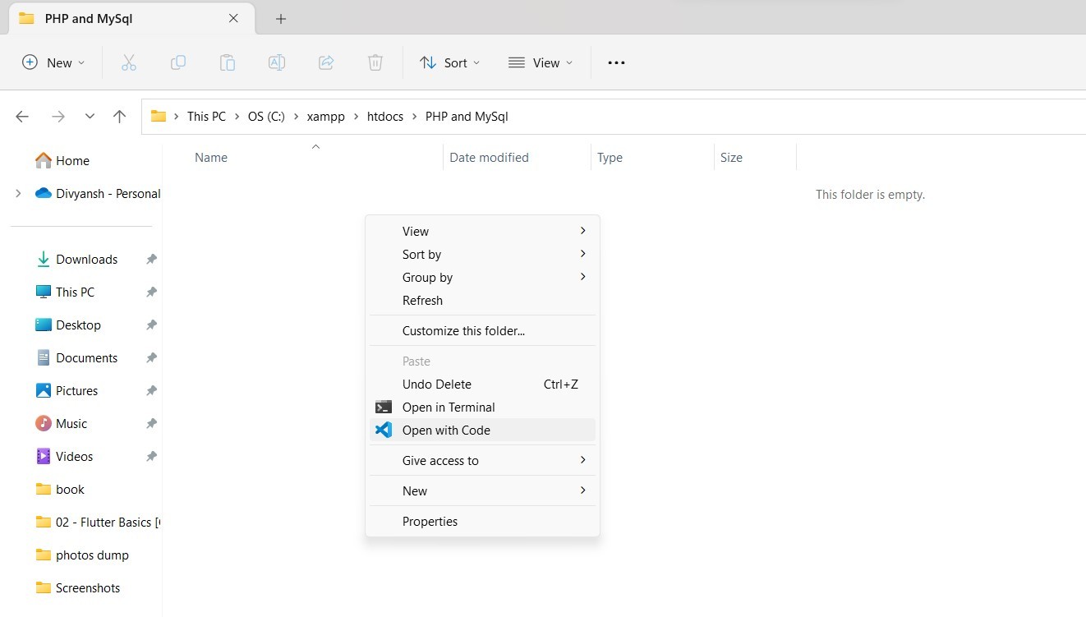Click the Share icon in toolbar

(x=326, y=62)
